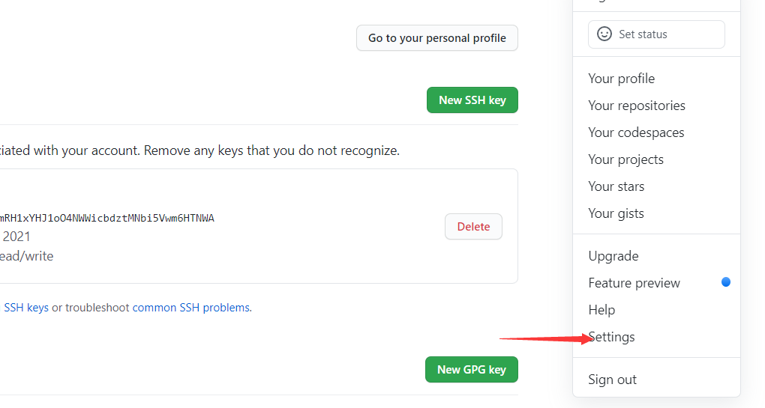This screenshot has width=765, height=408.
Task: Open Your codespaces menu entry
Action: click(636, 133)
